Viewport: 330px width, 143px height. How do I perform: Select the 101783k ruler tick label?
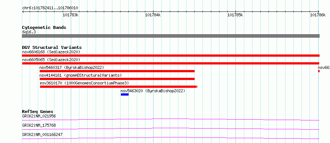pyautogui.click(x=70, y=15)
